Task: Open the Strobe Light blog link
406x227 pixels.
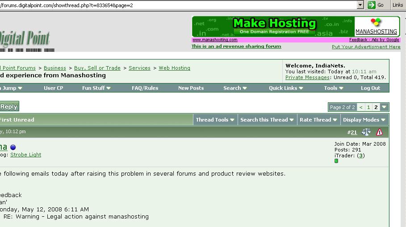Action: [25, 155]
